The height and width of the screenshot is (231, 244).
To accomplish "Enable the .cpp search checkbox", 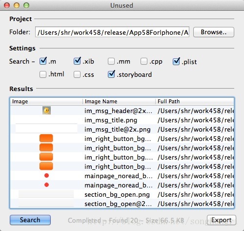I will click(x=144, y=61).
